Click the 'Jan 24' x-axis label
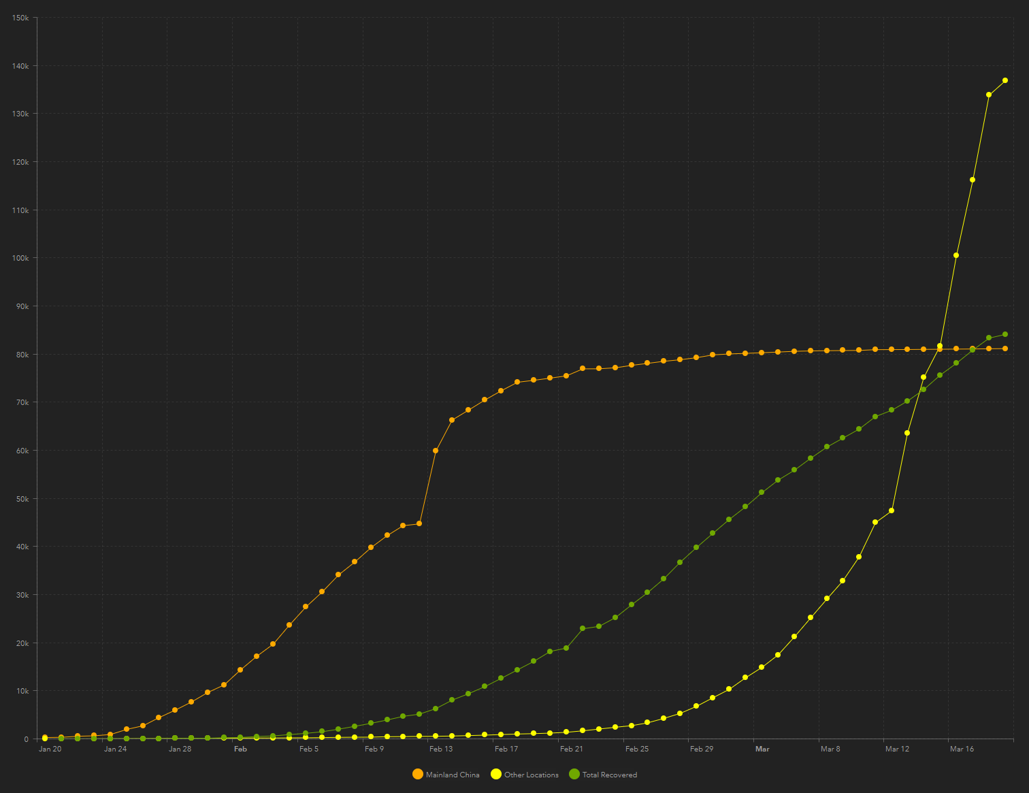This screenshot has width=1029, height=793. click(x=116, y=749)
